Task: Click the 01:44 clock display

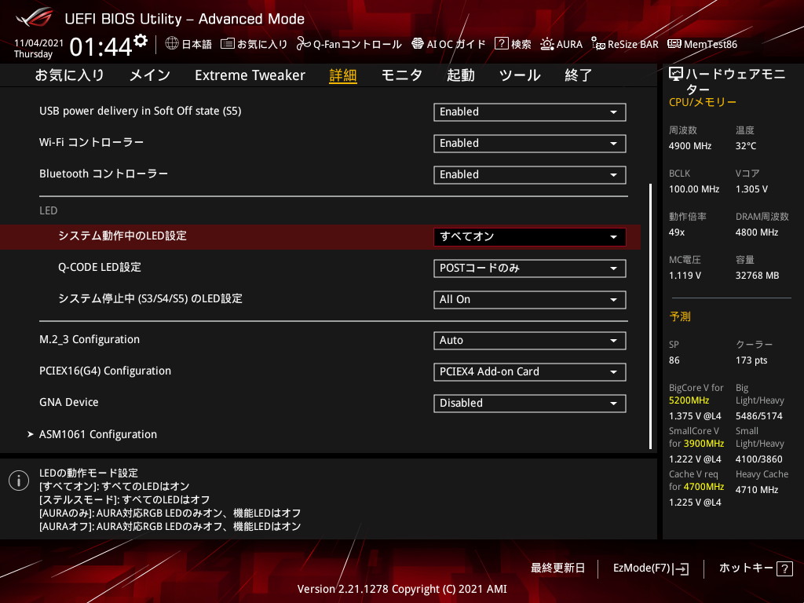Action: pyautogui.click(x=101, y=46)
